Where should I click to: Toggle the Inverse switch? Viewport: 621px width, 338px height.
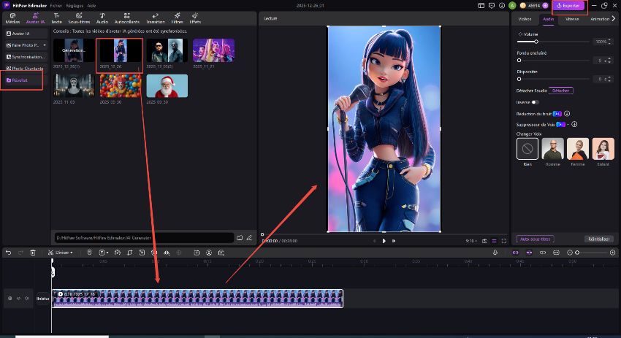536,102
